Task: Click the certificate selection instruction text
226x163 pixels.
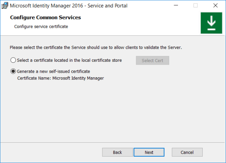Action: [96, 47]
